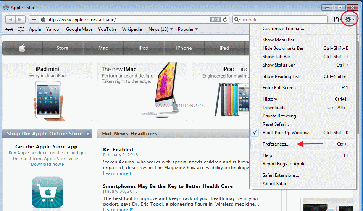This screenshot has height=211, width=363.
Task: Reload the page with refresh icon
Action: (224, 20)
